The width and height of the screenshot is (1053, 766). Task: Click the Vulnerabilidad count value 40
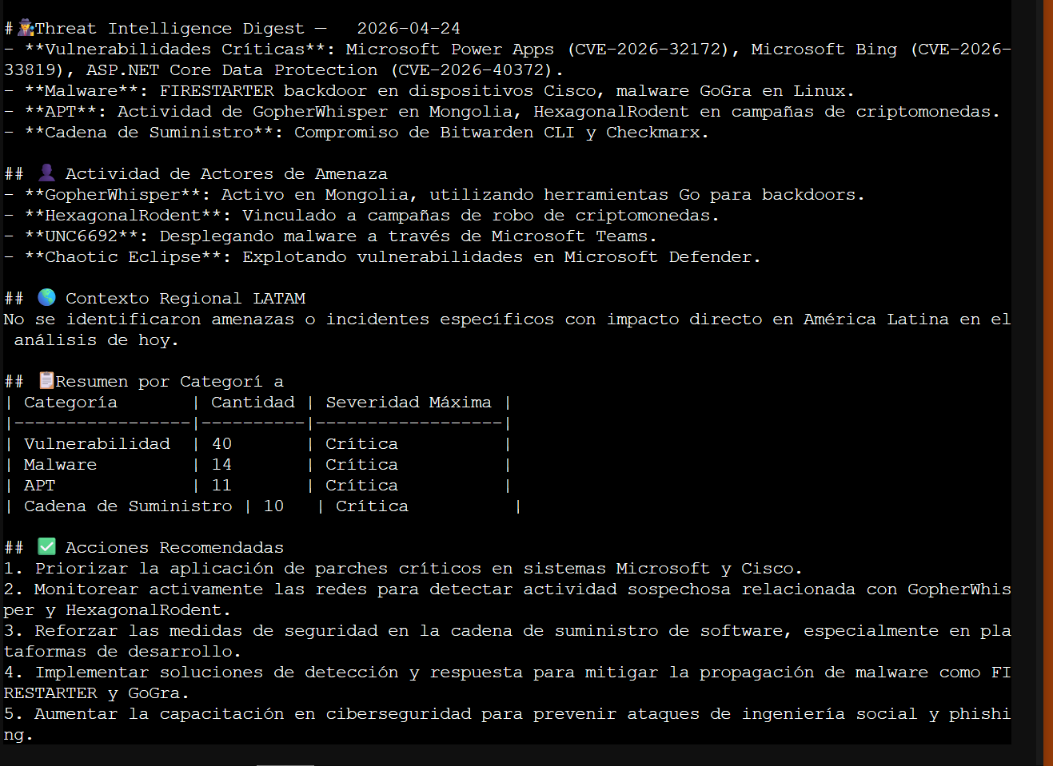pos(221,444)
